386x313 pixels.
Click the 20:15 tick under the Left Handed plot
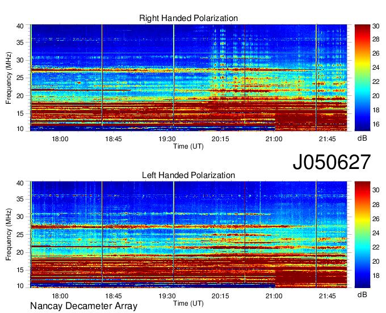click(220, 296)
